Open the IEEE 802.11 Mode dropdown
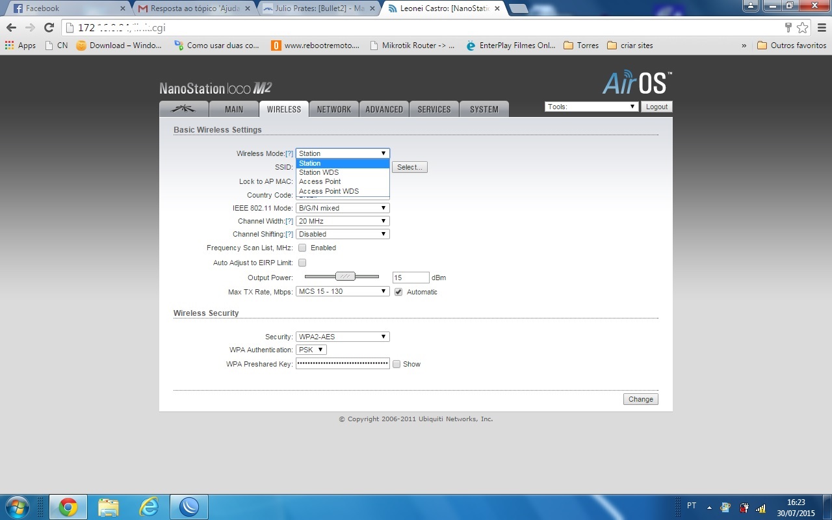This screenshot has width=832, height=520. (343, 208)
